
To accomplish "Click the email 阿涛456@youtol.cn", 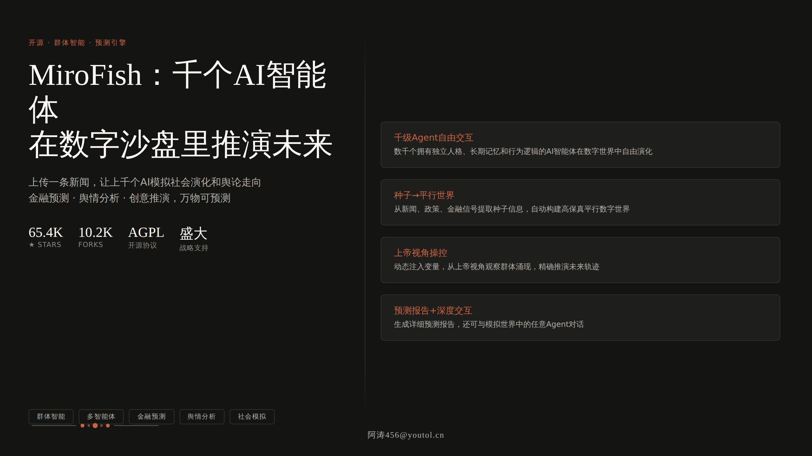I will (406, 435).
